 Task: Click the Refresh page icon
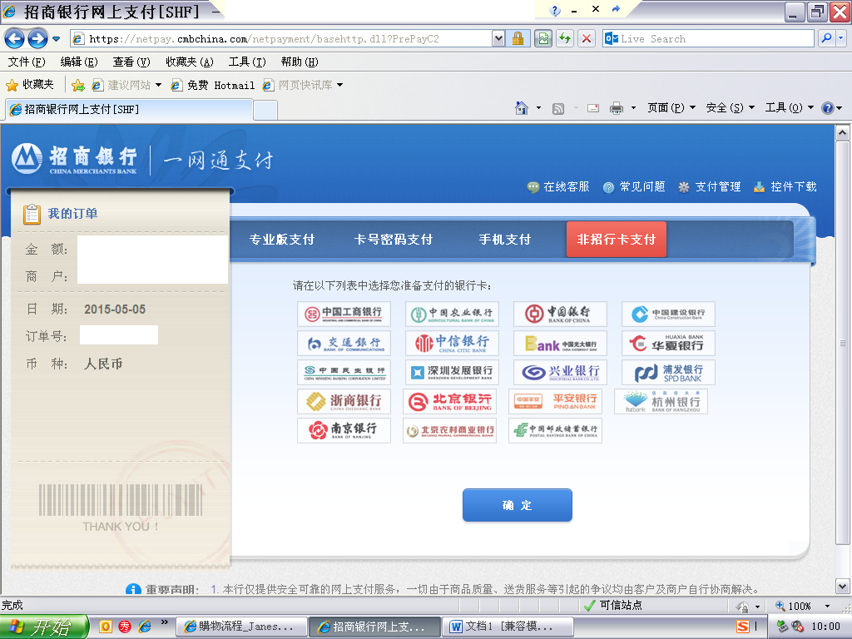[x=565, y=38]
